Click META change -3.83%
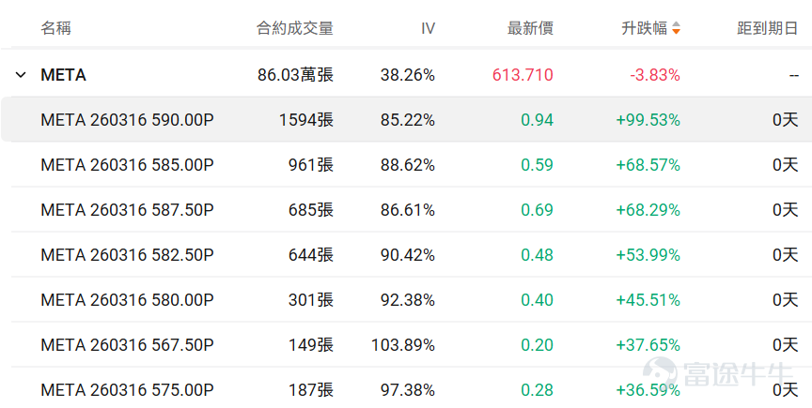The image size is (812, 408). click(x=654, y=75)
